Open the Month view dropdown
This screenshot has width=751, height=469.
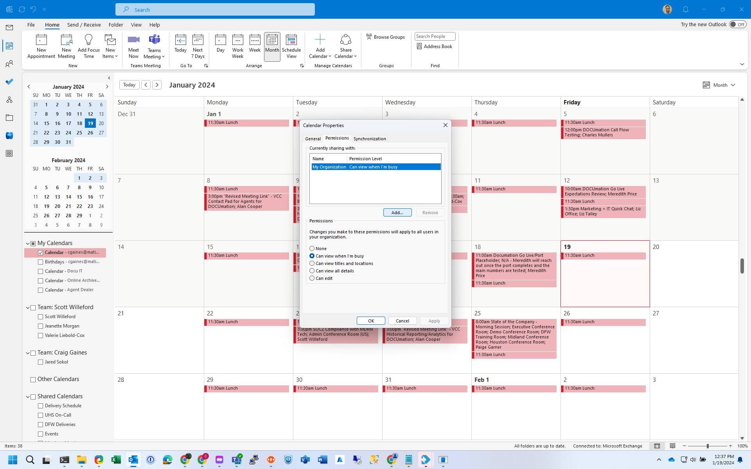[720, 85]
